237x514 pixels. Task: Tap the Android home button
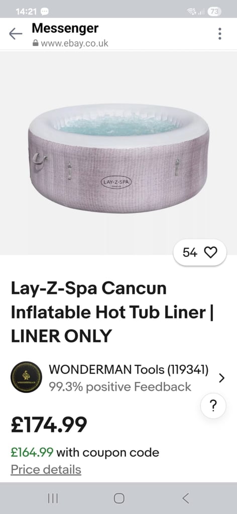click(x=118, y=498)
